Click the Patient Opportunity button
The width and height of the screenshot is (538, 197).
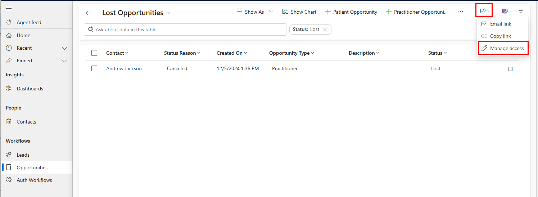tap(351, 12)
